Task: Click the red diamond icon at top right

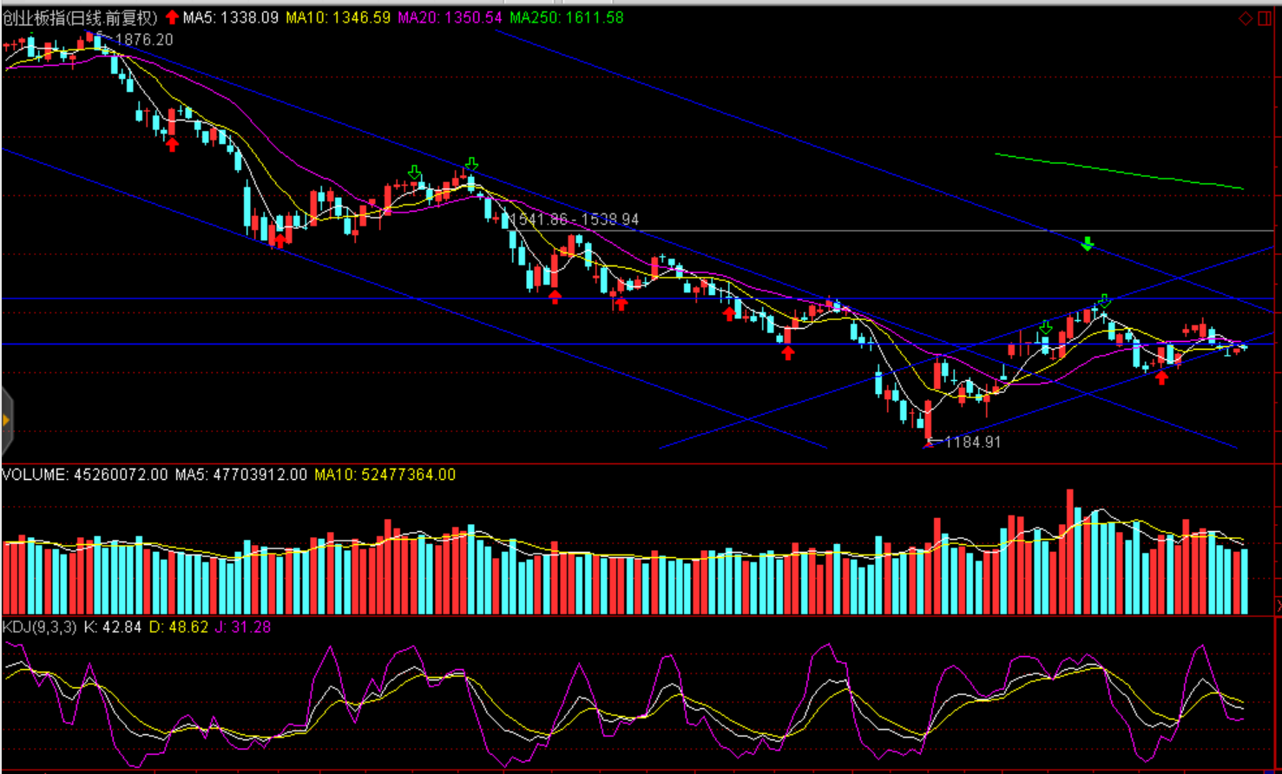Action: coord(1246,18)
